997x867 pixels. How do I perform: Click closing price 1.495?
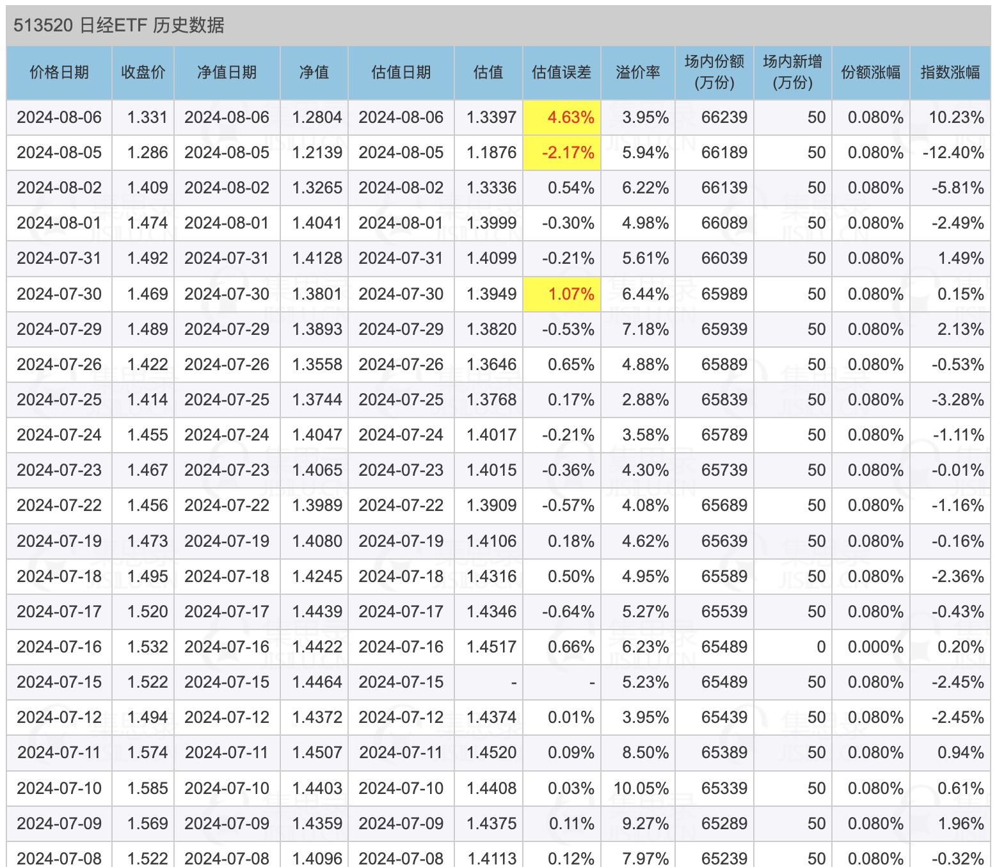click(x=147, y=577)
